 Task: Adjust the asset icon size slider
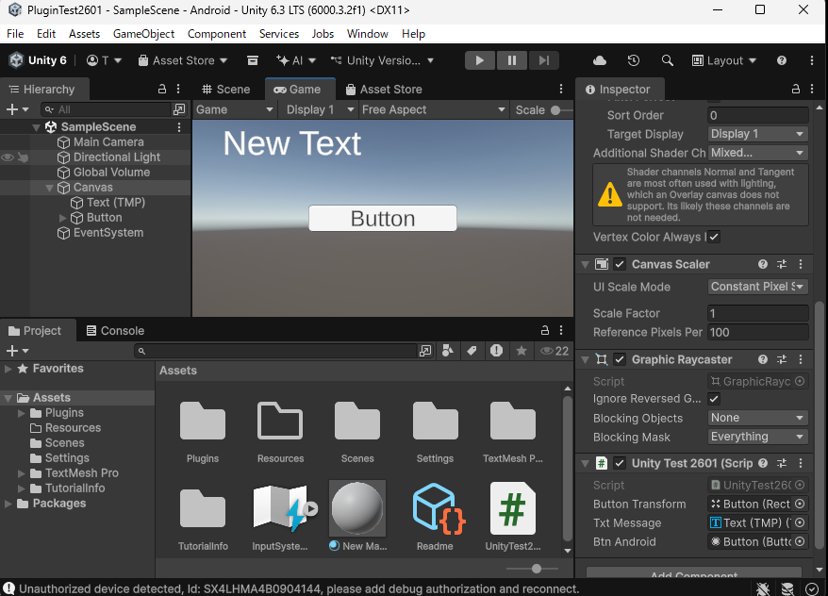536,569
